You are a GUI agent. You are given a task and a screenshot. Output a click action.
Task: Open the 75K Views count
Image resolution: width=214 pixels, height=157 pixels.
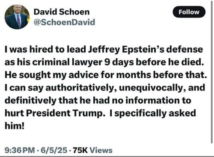(x=92, y=150)
